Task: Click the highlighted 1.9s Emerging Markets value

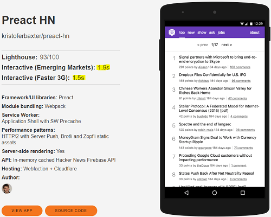Action: click(x=104, y=67)
